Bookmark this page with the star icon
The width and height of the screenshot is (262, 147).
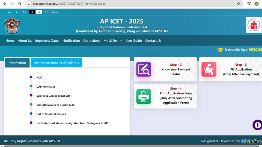click(239, 4)
